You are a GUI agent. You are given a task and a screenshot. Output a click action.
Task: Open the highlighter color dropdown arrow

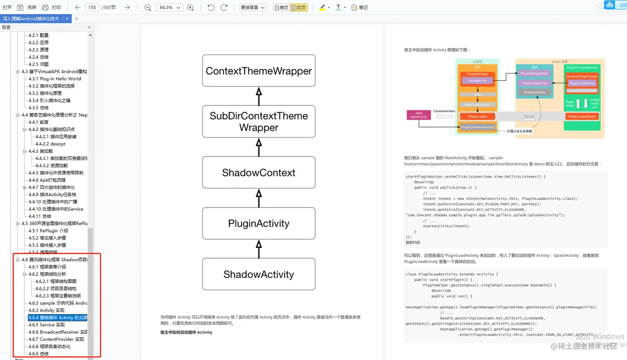(329, 7)
